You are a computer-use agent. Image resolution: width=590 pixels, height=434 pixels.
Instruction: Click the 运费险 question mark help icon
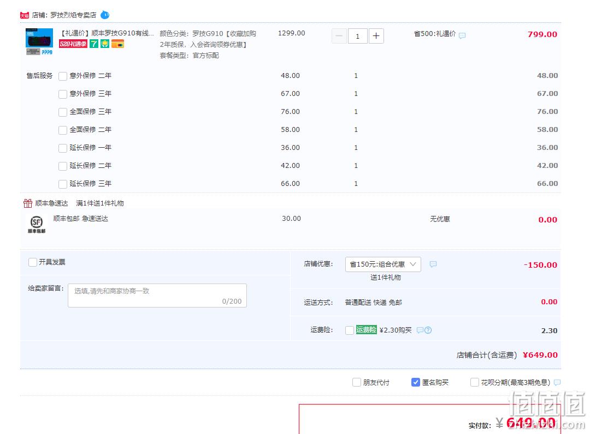click(428, 330)
